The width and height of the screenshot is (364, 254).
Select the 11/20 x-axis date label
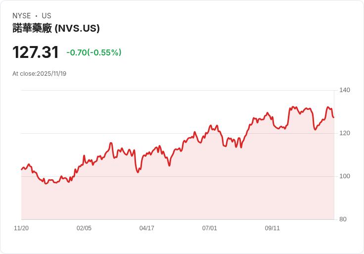pyautogui.click(x=21, y=228)
